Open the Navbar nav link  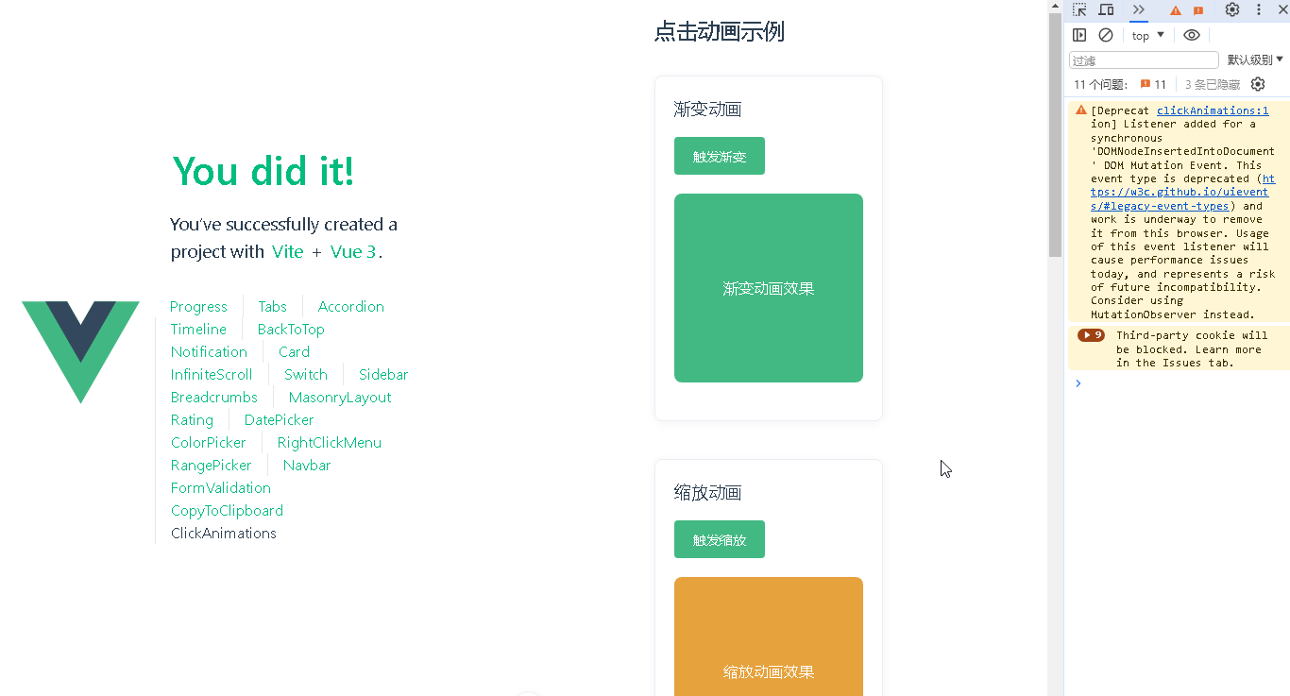(307, 465)
